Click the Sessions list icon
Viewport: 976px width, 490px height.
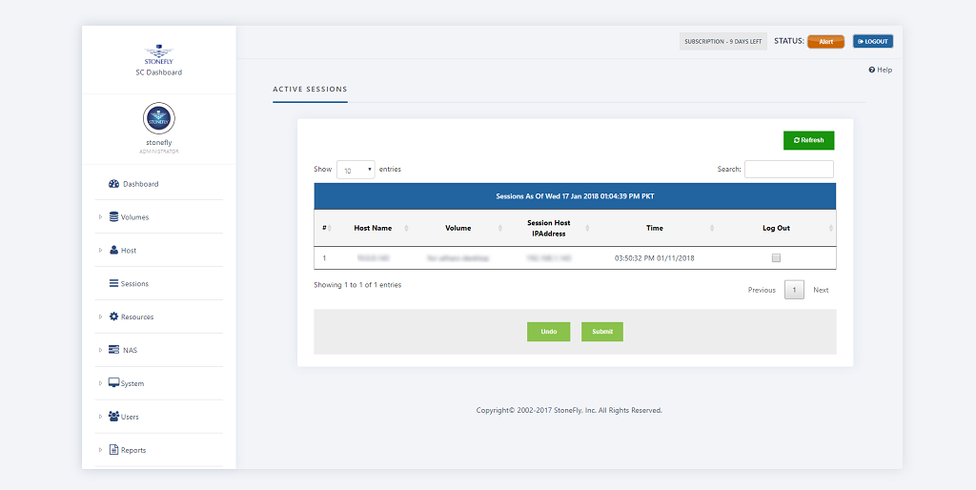[x=113, y=284]
